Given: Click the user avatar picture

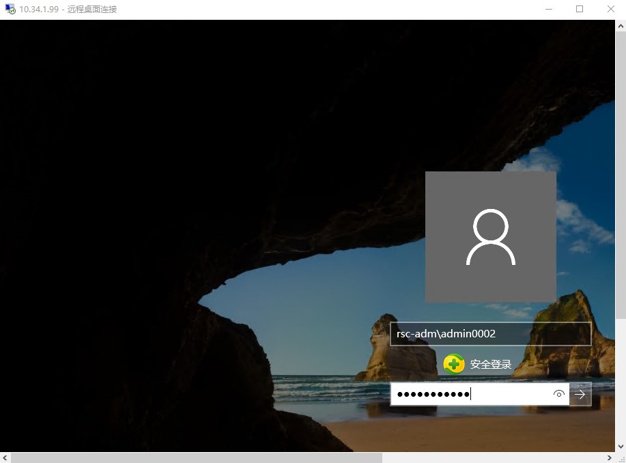Looking at the screenshot, I should (x=490, y=237).
